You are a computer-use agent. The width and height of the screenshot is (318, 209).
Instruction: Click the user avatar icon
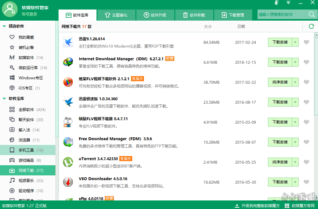[10, 9]
